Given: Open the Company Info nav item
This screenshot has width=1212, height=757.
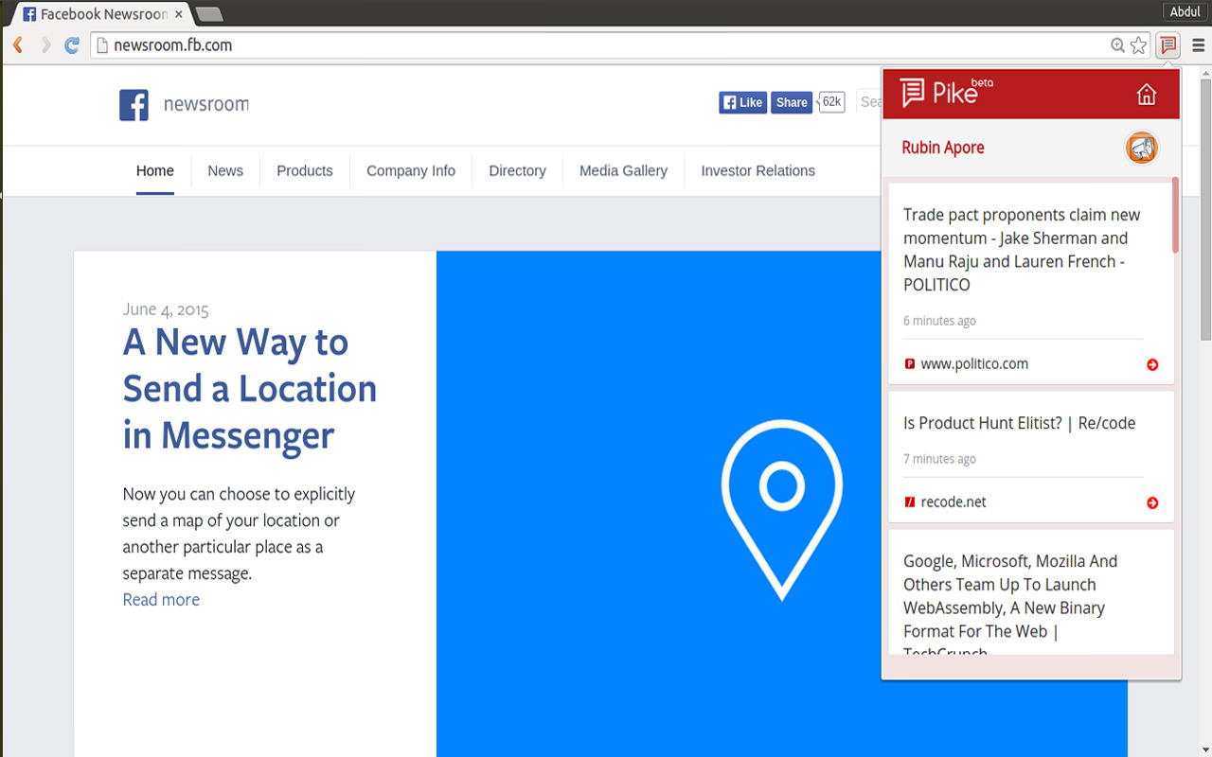Looking at the screenshot, I should pyautogui.click(x=411, y=170).
